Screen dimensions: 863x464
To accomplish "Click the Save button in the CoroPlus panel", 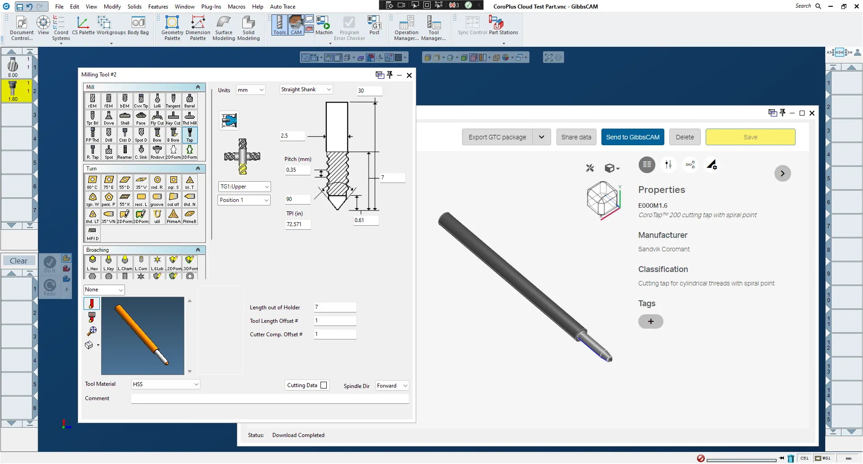I will pyautogui.click(x=750, y=137).
